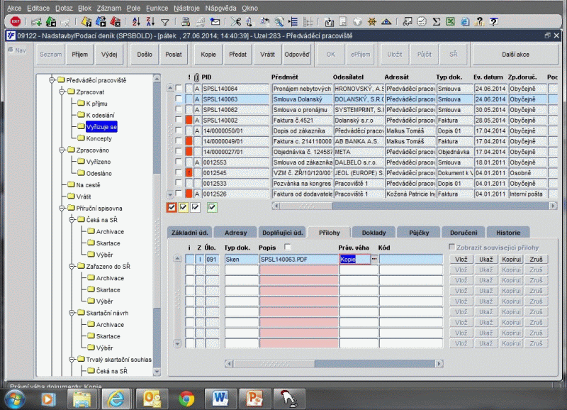This screenshot has width=567, height=410.
Task: Click the filter funnel icon
Action: coord(165,22)
